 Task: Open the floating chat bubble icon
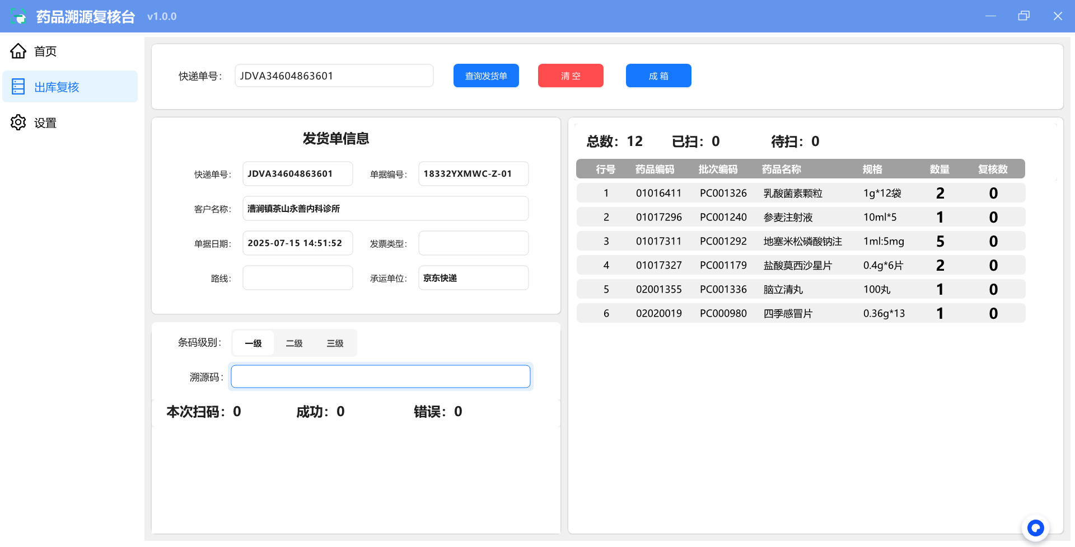point(1035,527)
